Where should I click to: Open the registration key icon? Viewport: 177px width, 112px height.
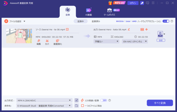point(142,3)
